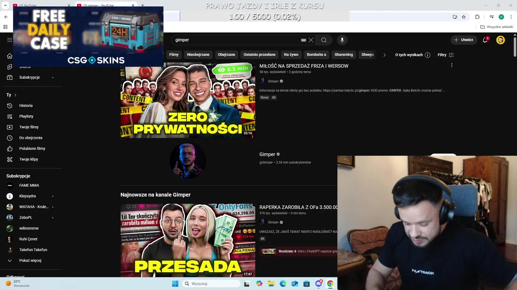Select the Bombsite a chip

316,55
